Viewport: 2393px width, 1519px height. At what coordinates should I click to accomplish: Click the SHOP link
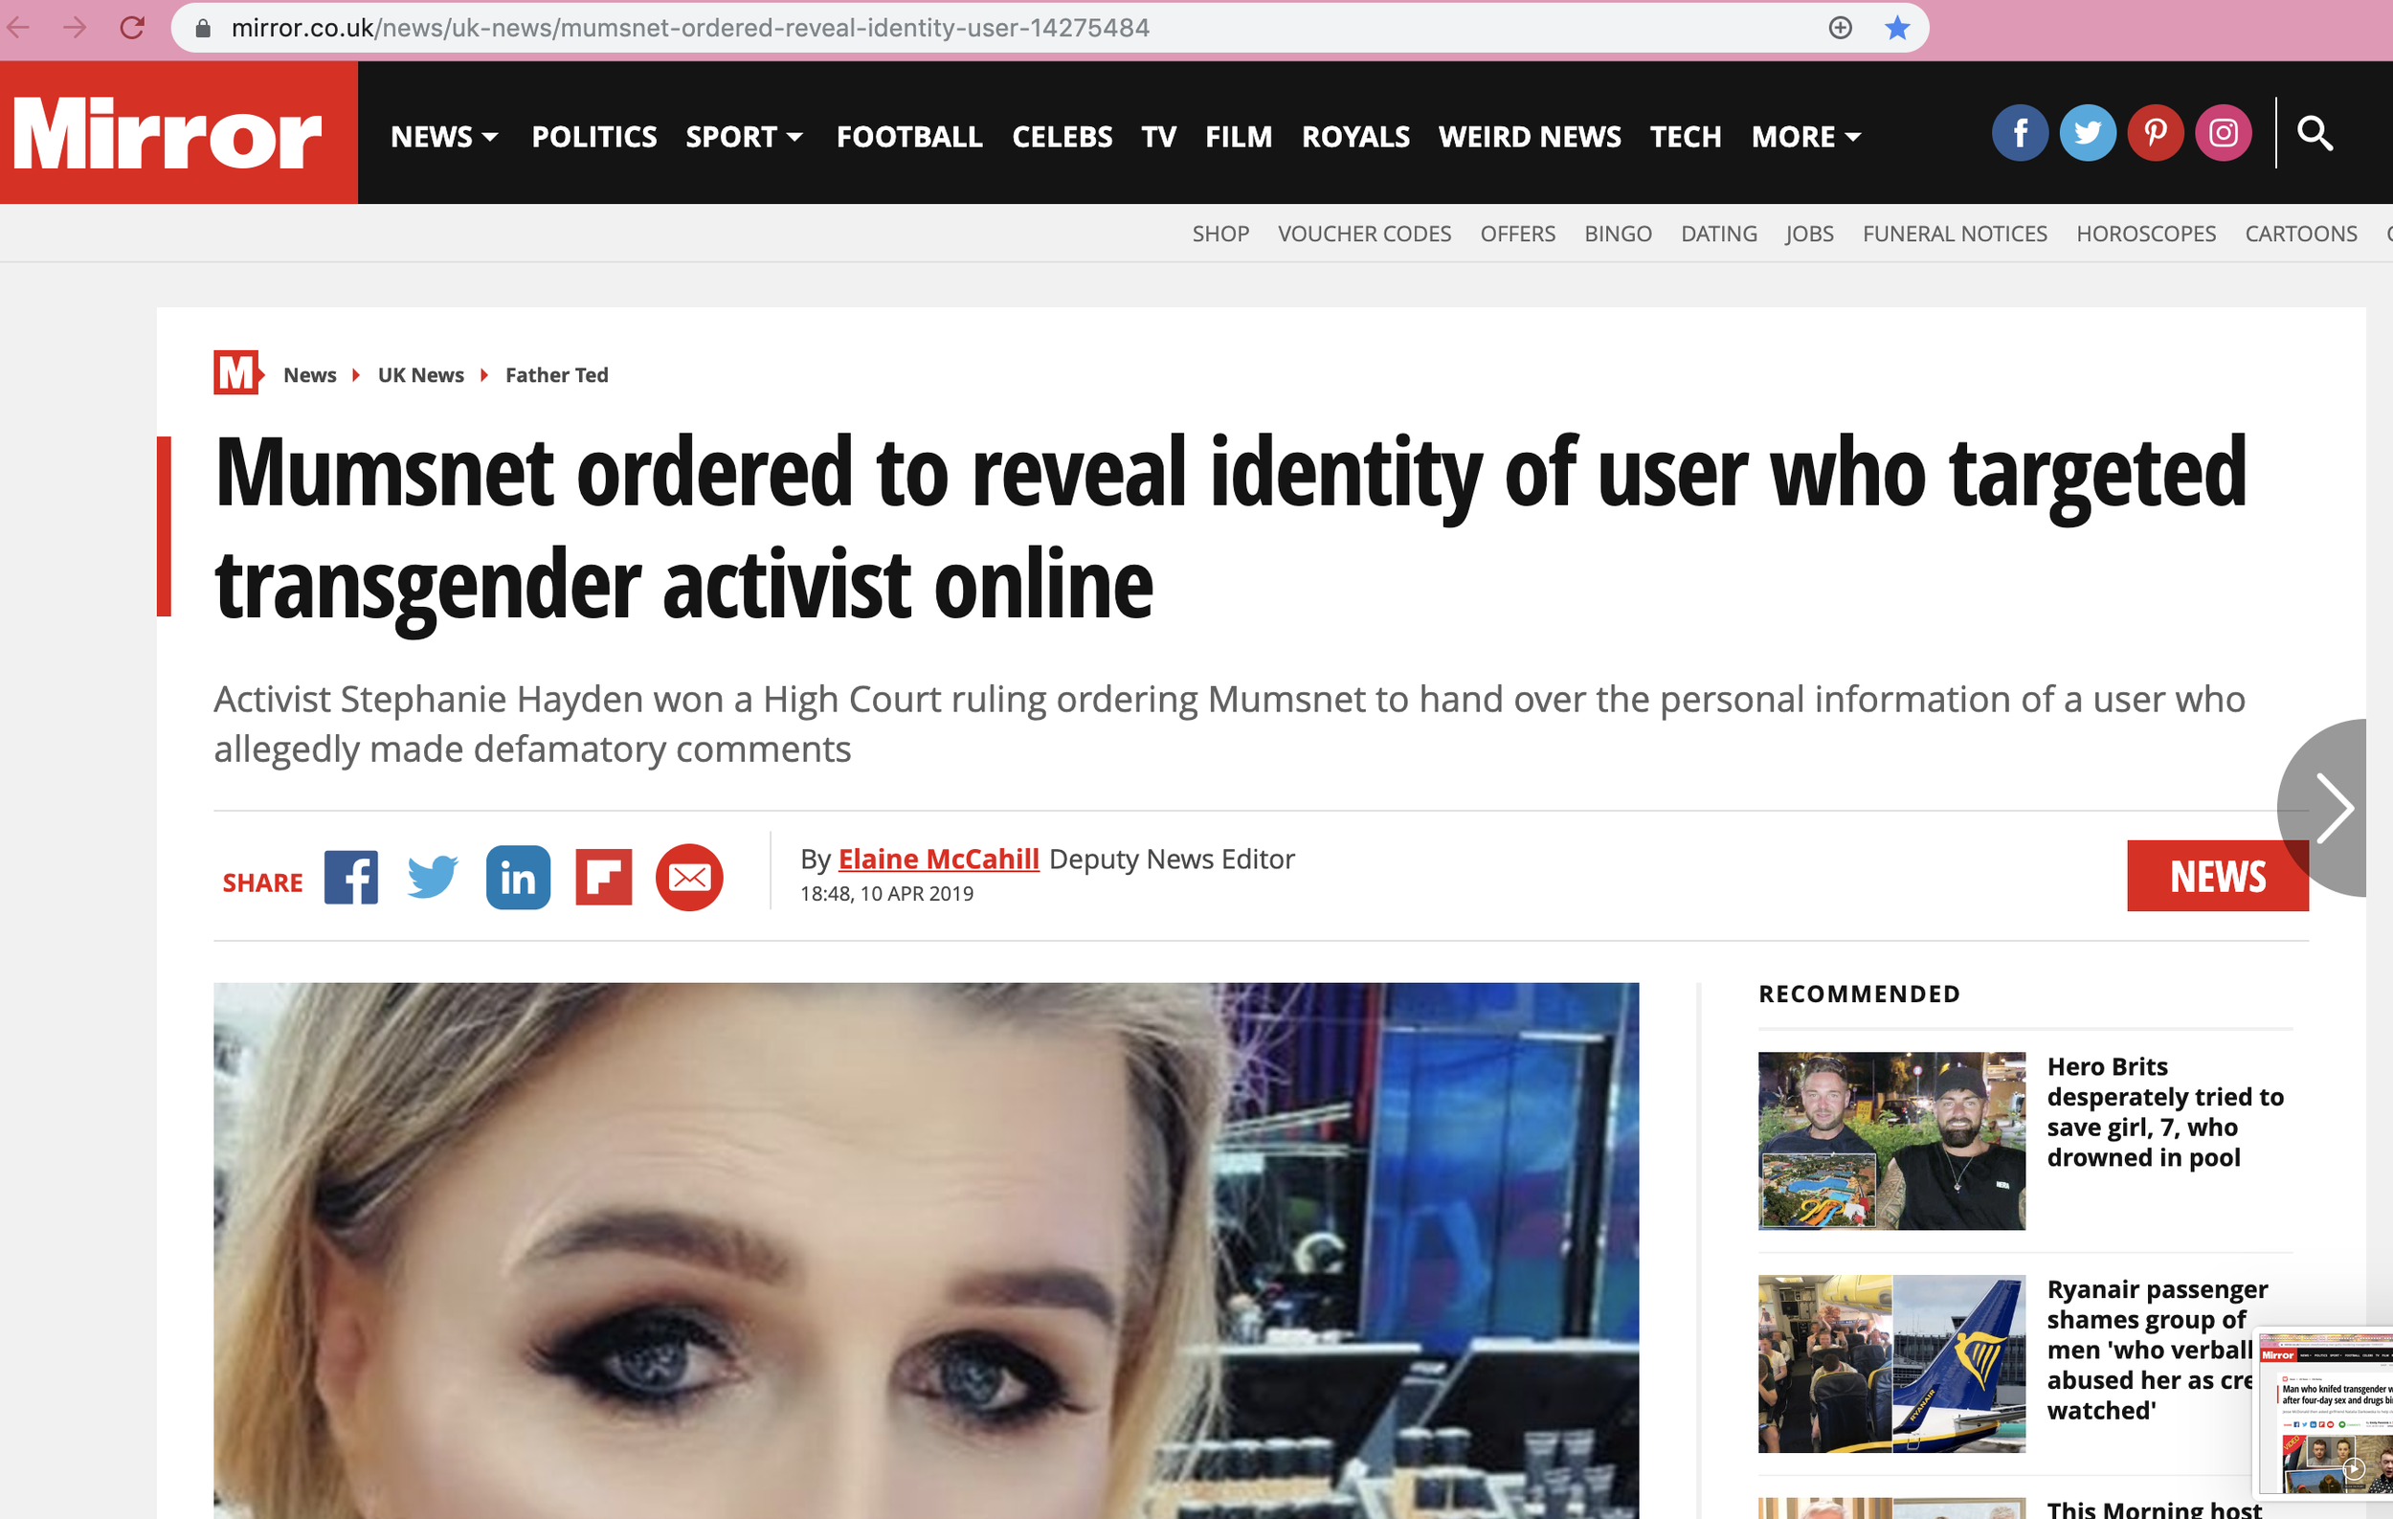[x=1220, y=234]
